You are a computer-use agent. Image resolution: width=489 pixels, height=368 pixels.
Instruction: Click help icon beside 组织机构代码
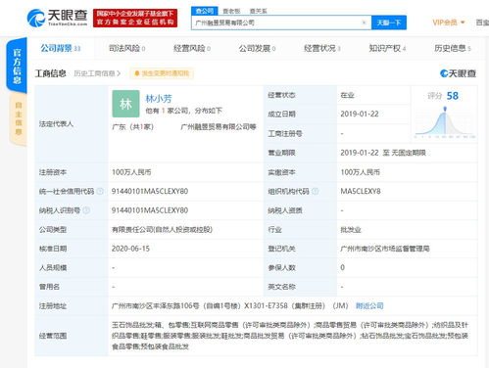[x=316, y=191]
